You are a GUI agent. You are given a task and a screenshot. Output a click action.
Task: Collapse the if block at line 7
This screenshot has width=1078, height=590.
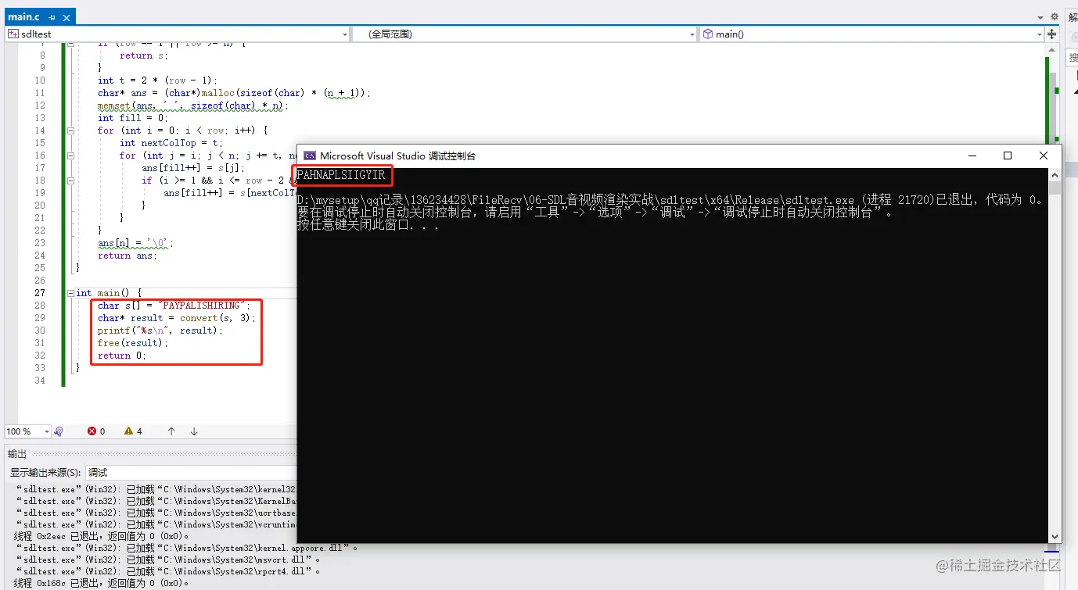click(x=70, y=44)
